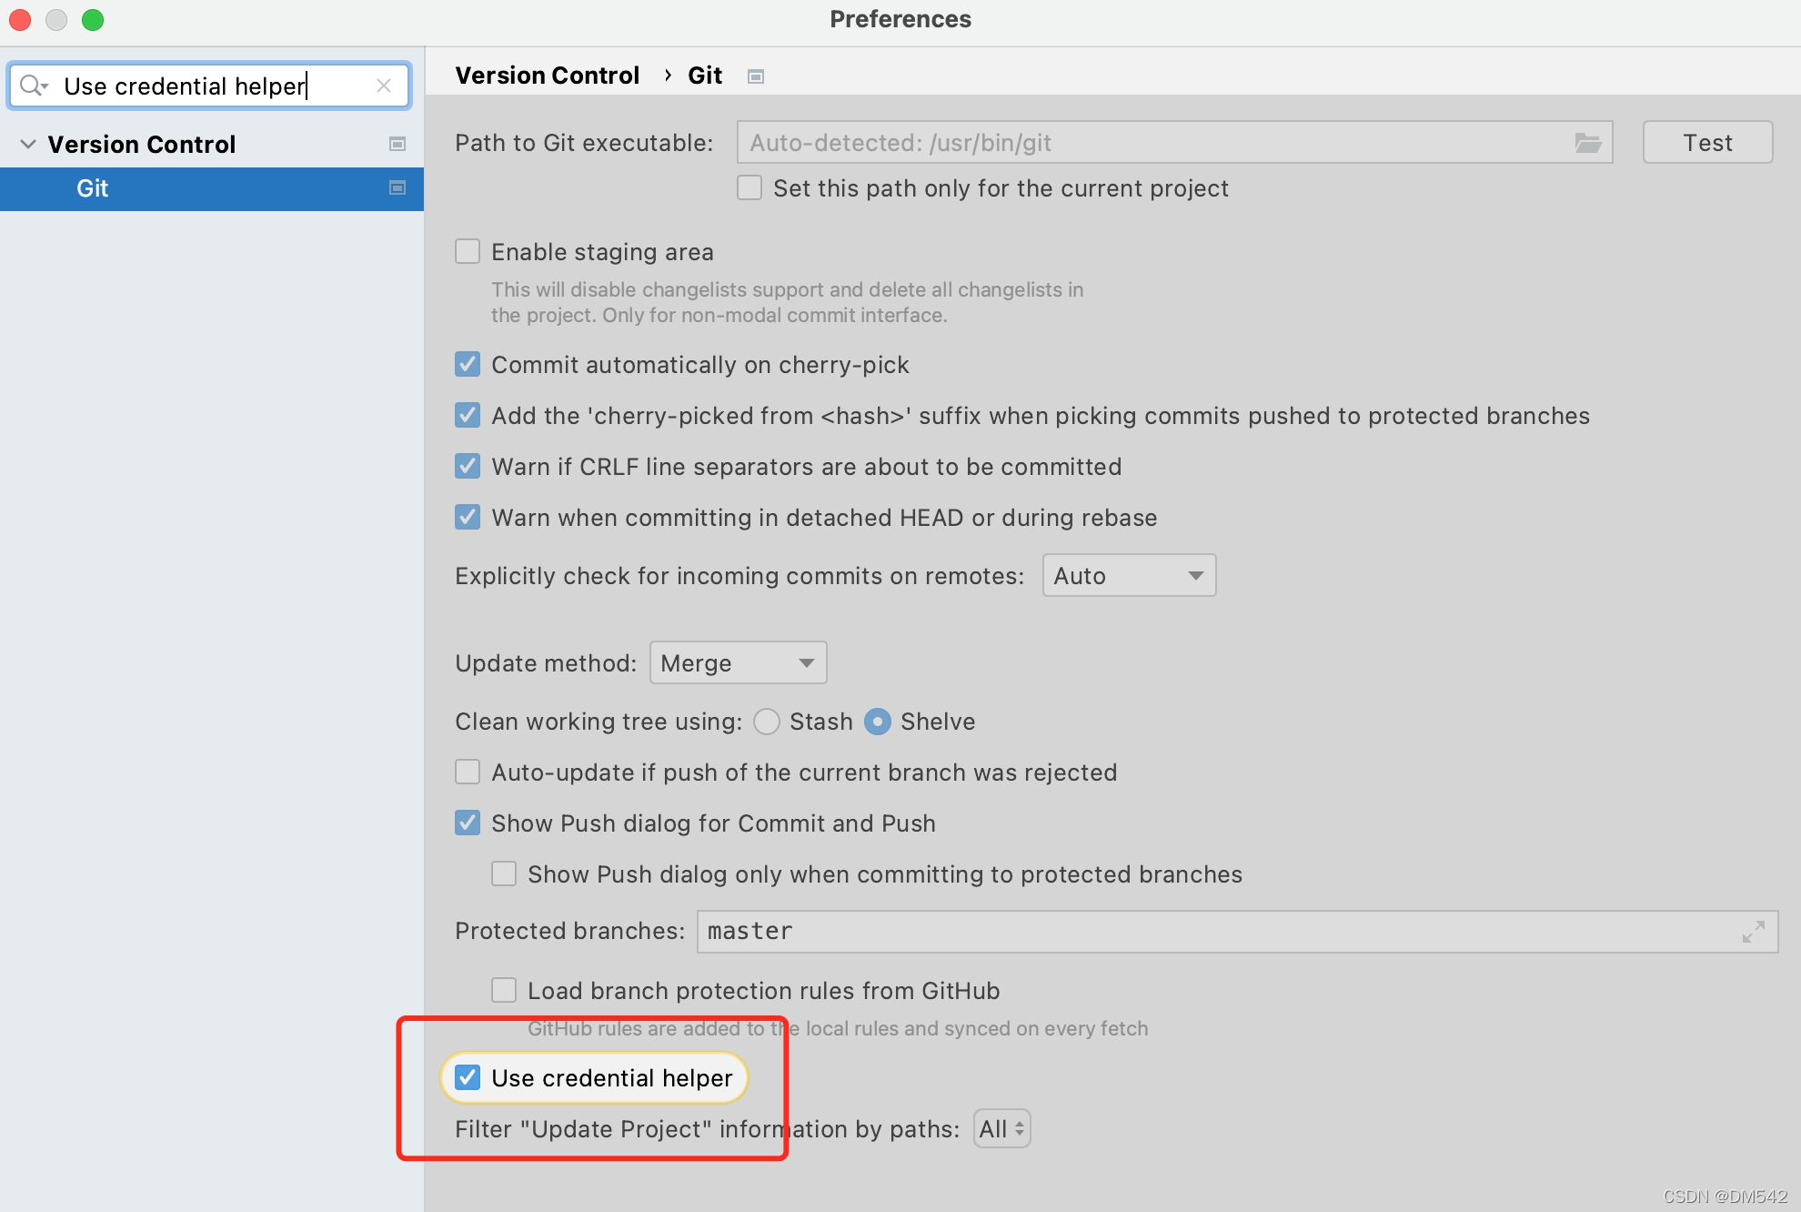Viewport: 1801px width, 1212px height.
Task: Uncheck Use credential helper
Action: 467,1077
